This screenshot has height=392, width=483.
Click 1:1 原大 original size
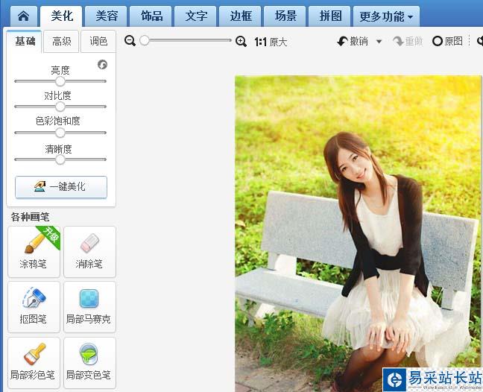coord(271,42)
